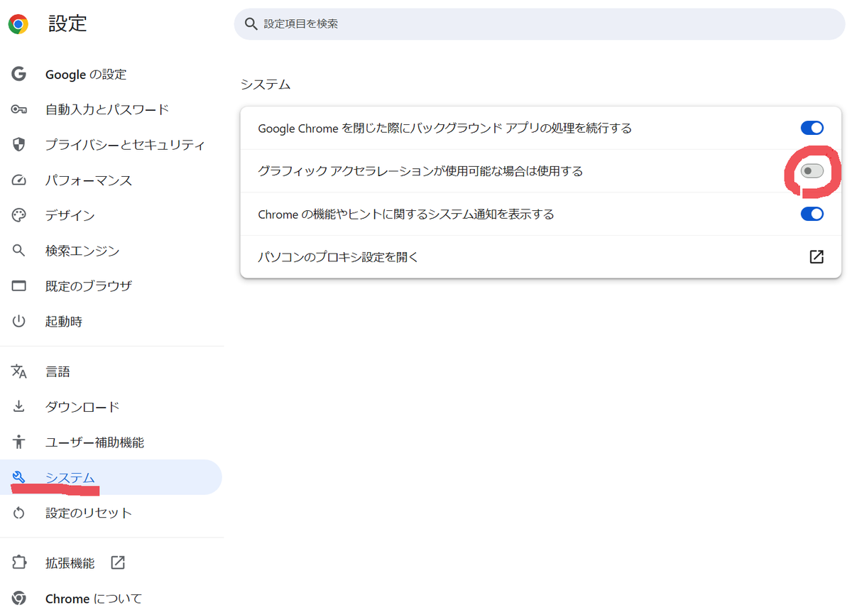Click the 設定 page title
Image resolution: width=852 pixels, height=615 pixels.
click(67, 23)
